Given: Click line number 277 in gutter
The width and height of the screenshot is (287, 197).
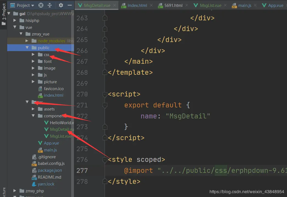Looking at the screenshot, I should tap(82, 171).
